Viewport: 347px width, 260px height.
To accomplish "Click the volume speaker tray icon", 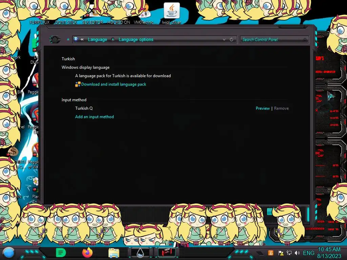I will click(x=297, y=253).
